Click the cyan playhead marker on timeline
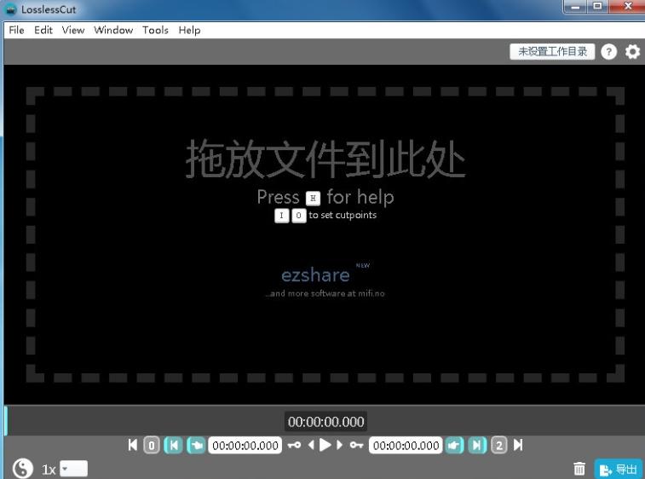 coord(6,420)
